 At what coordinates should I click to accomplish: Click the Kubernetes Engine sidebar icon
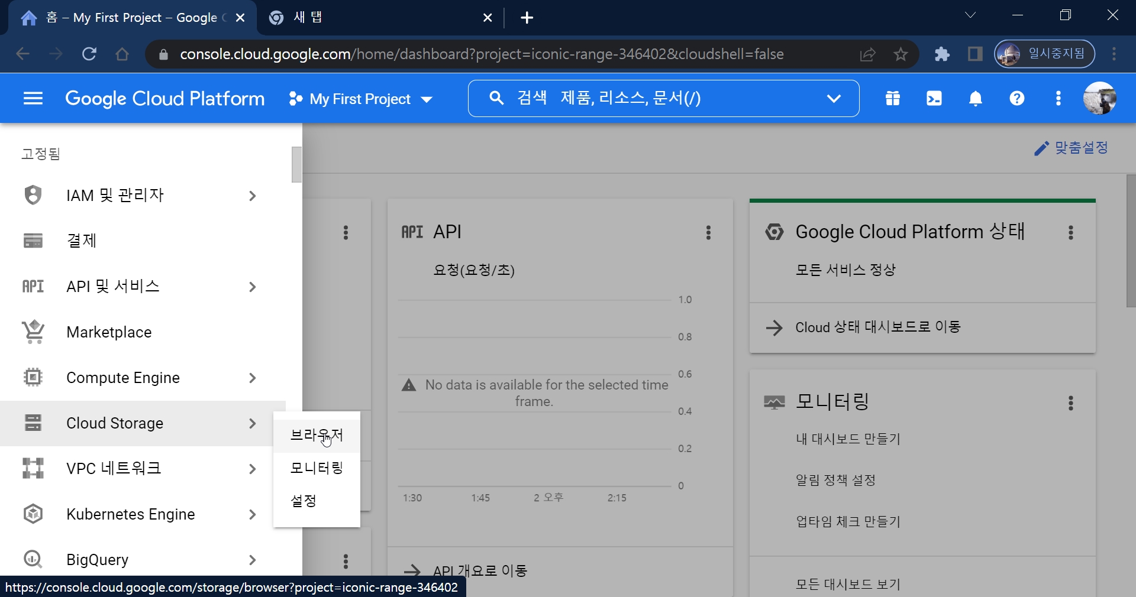tap(33, 514)
